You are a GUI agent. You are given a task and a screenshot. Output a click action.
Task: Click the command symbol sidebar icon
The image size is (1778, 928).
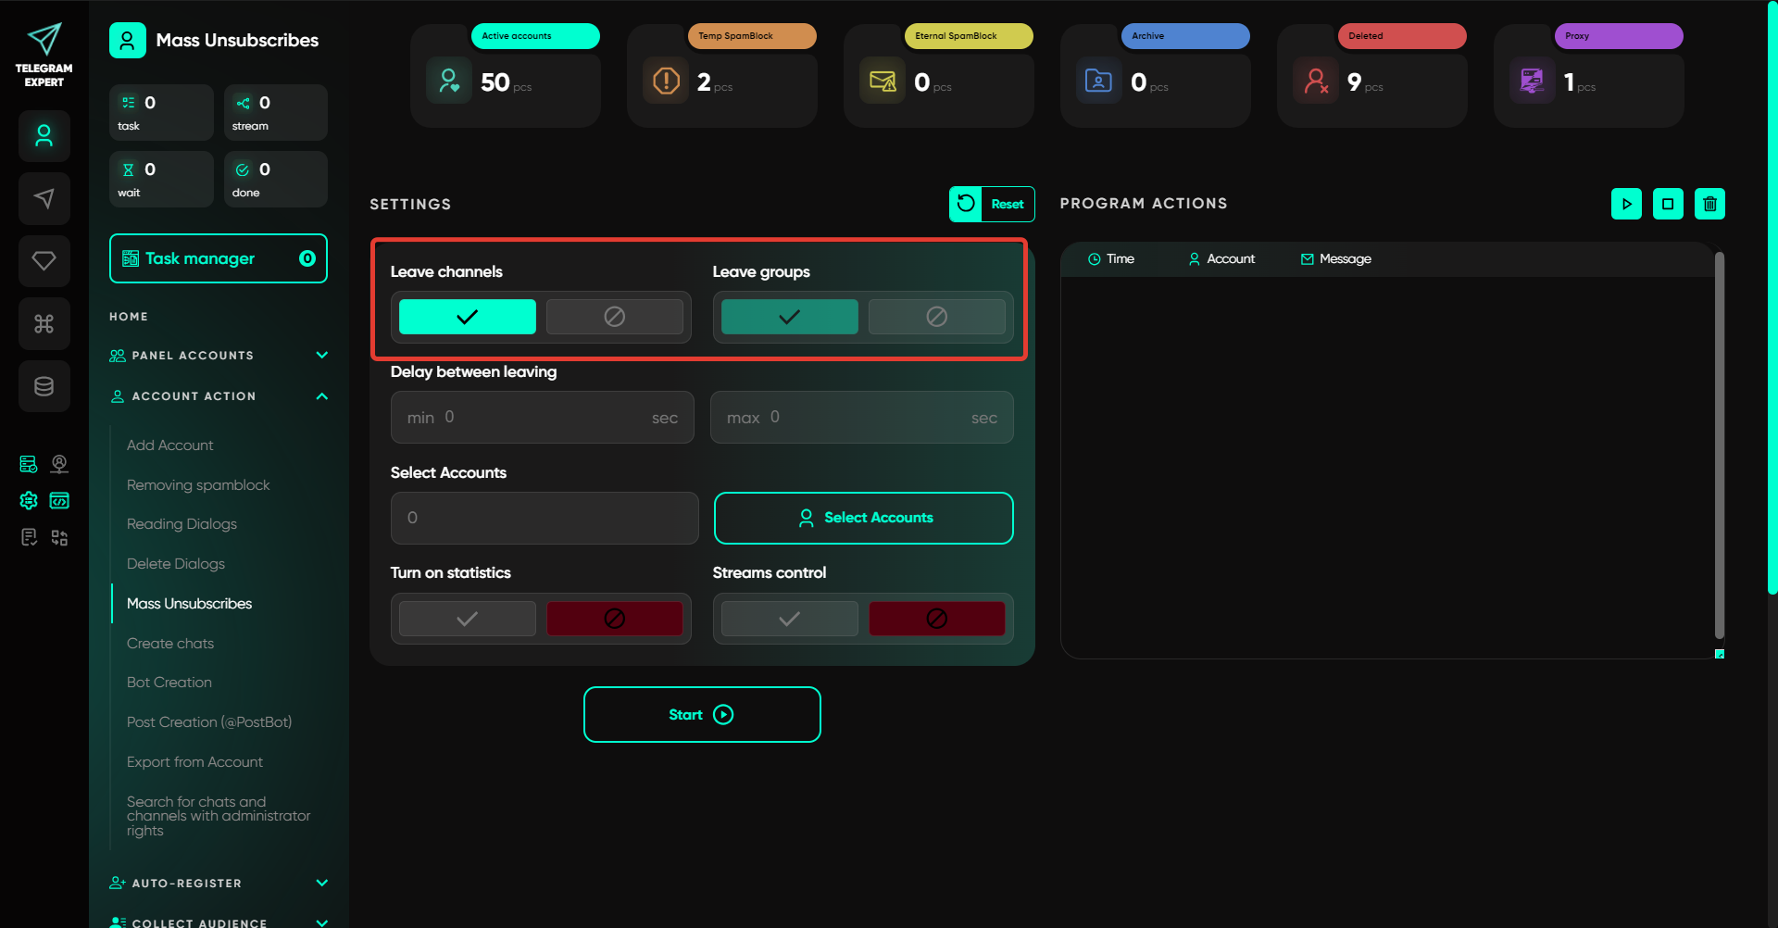[44, 323]
